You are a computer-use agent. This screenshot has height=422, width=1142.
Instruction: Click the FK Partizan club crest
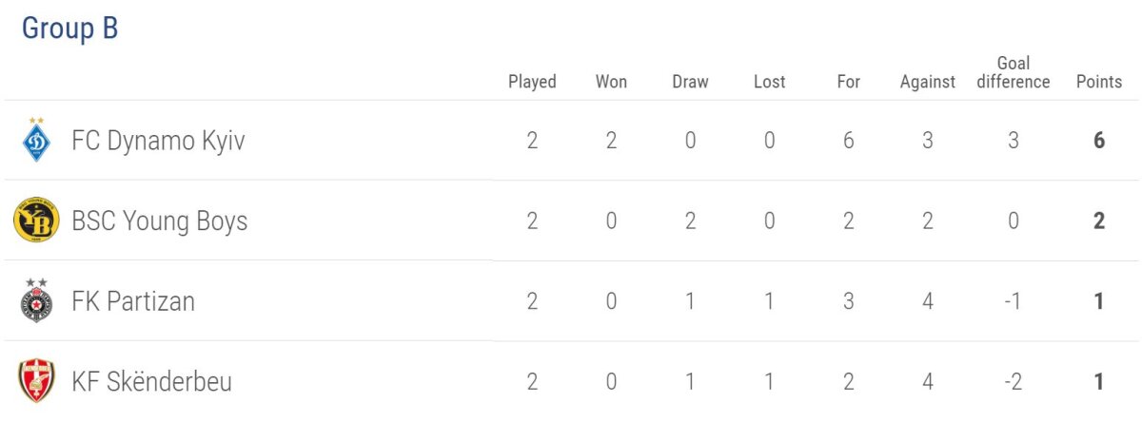[36, 301]
